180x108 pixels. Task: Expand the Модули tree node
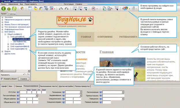(x=2, y=51)
